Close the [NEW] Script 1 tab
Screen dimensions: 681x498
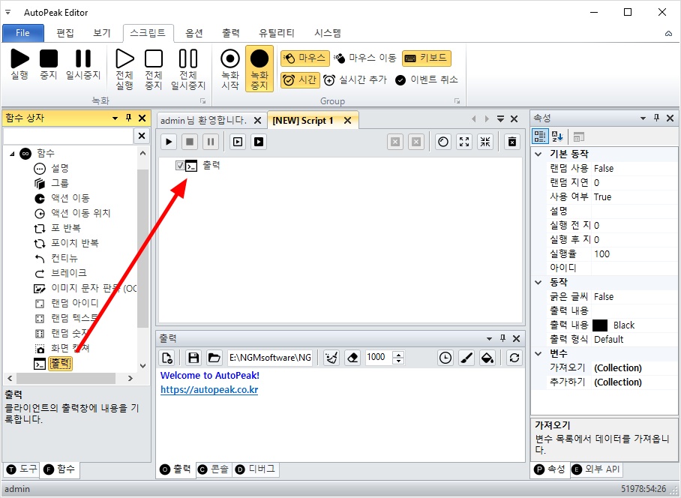pyautogui.click(x=347, y=121)
